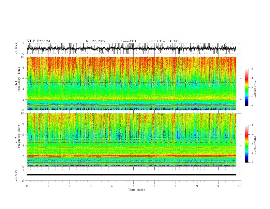Click the ch.3 voltage trace strip
This screenshot has height=209, width=270.
131,175
